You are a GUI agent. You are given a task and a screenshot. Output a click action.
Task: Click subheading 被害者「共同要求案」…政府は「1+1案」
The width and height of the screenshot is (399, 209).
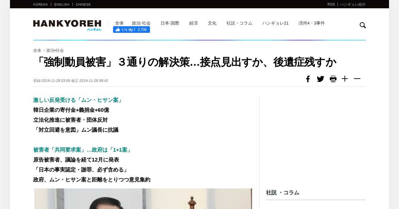pos(83,150)
